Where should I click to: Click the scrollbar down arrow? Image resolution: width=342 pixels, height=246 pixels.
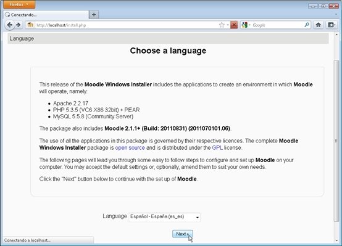click(x=336, y=240)
